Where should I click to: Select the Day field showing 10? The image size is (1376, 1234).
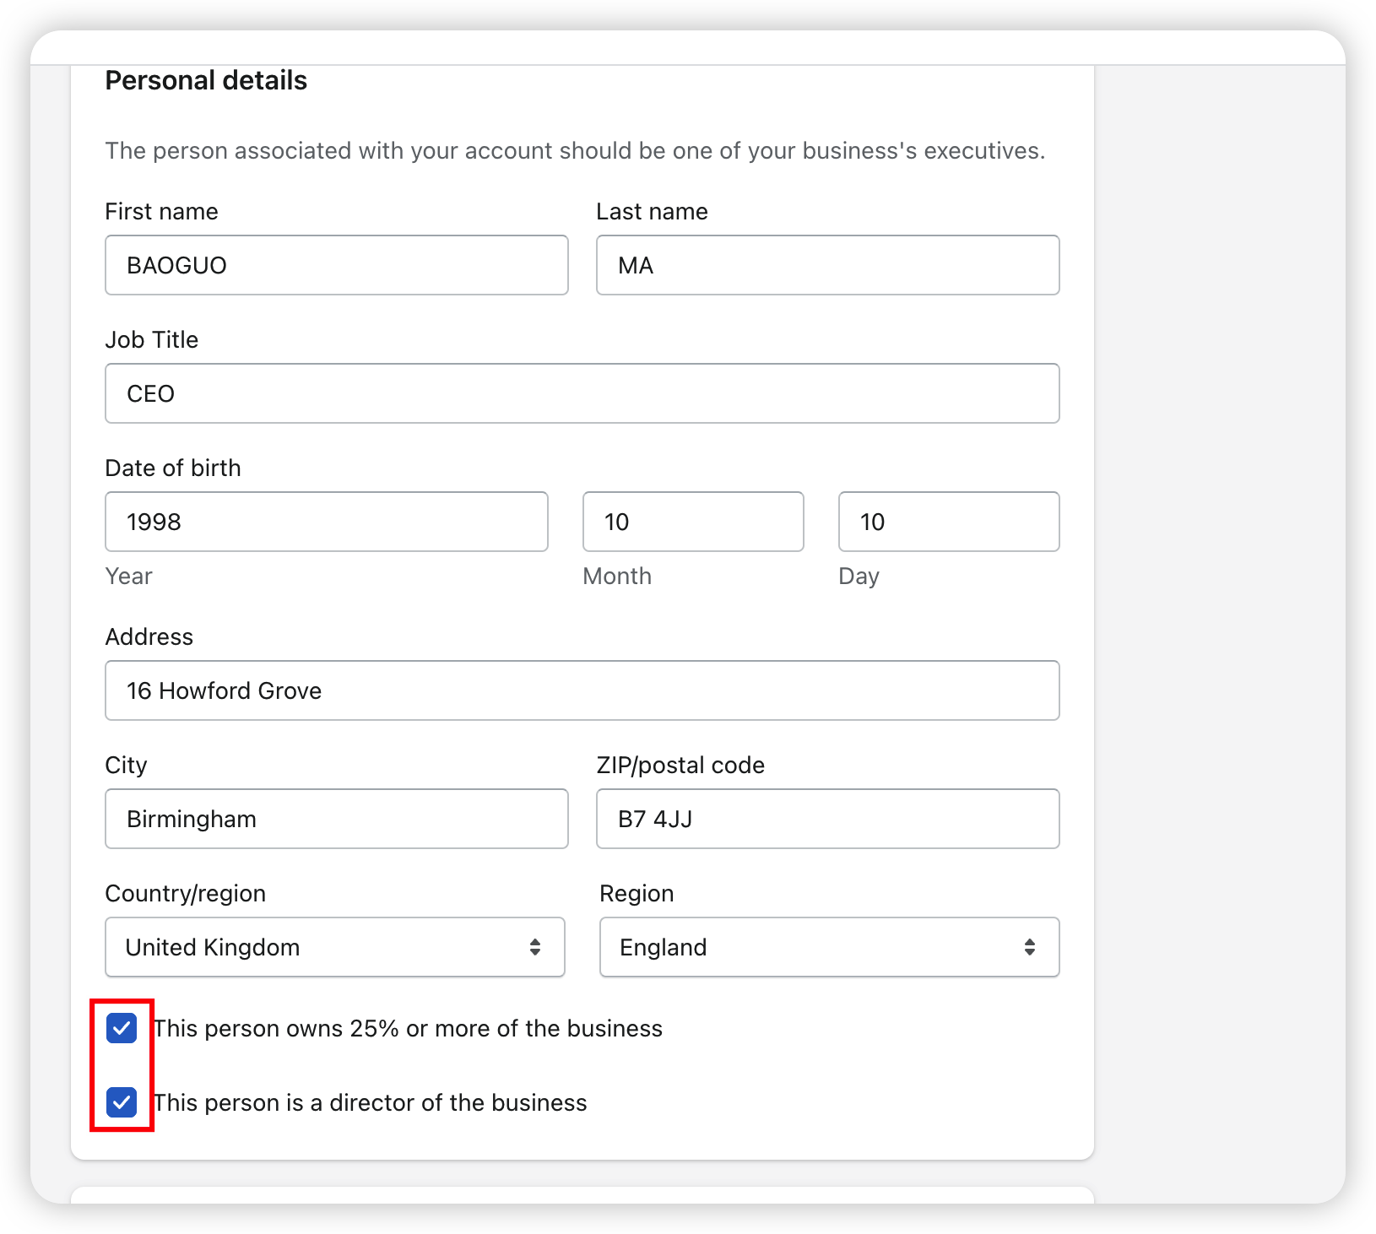[948, 522]
